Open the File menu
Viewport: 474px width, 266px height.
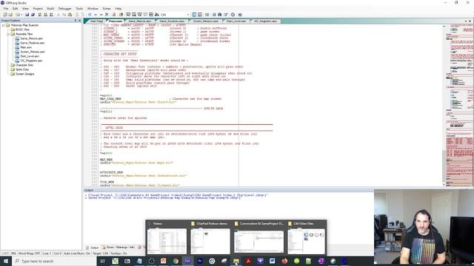[6, 8]
